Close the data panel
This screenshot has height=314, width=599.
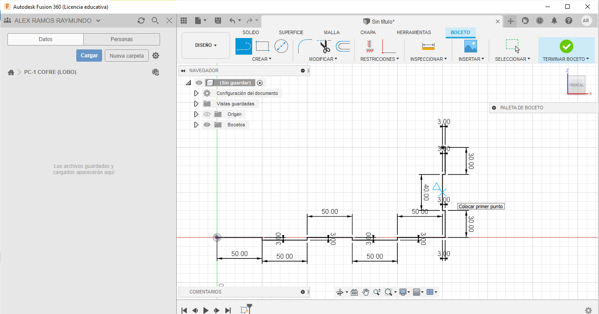(169, 21)
